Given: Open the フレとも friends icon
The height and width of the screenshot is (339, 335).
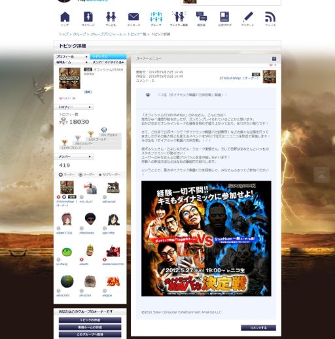Looking at the screenshot, I should 111,17.
